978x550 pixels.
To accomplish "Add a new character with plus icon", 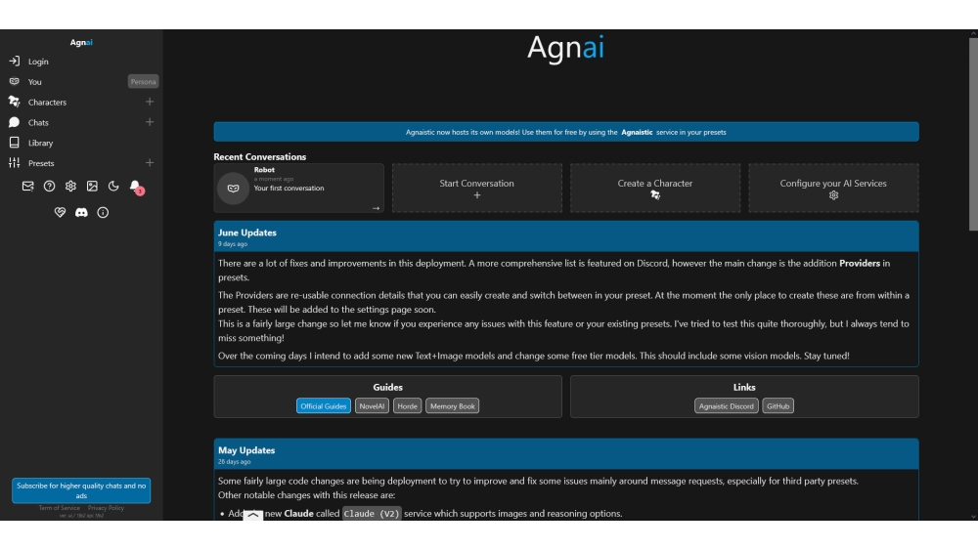I will (150, 102).
